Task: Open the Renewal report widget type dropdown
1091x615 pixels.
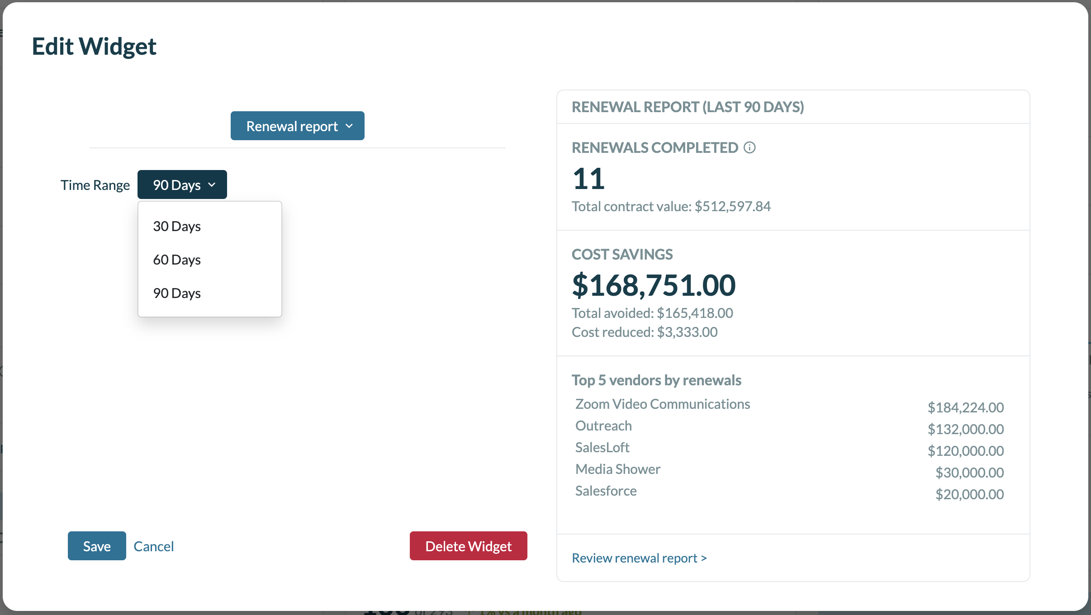Action: pyautogui.click(x=297, y=126)
